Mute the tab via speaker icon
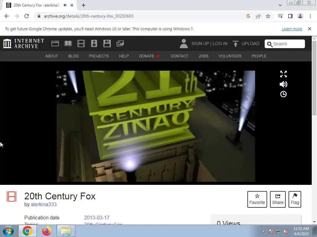 (x=65, y=5)
